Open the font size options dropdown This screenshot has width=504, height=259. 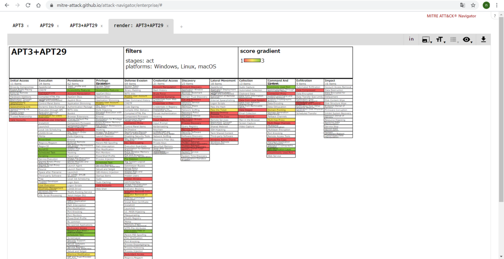pos(440,40)
